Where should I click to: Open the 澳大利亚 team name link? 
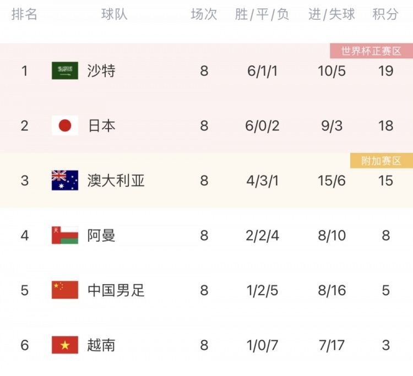click(116, 180)
